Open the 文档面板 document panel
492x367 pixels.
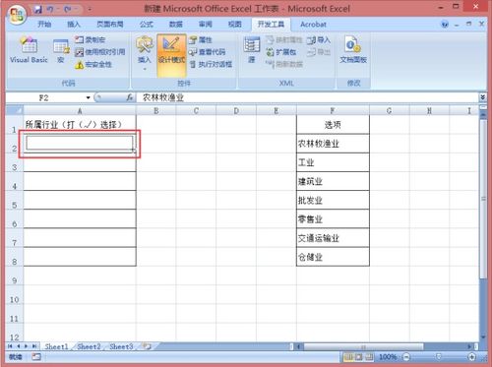[x=353, y=50]
